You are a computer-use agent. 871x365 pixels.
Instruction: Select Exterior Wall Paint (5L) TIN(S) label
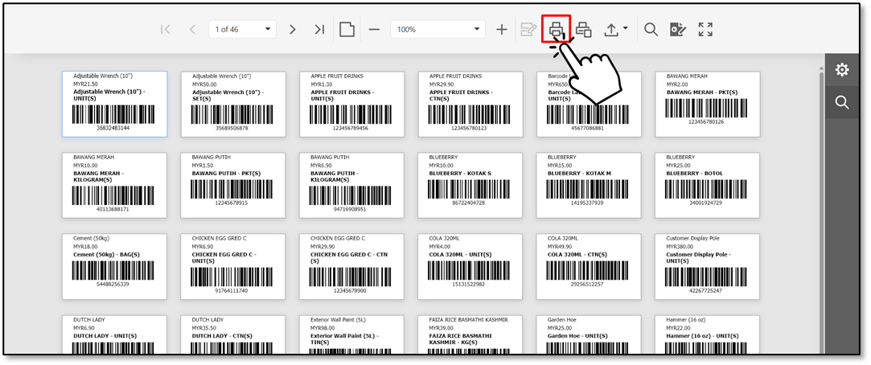coord(351,335)
